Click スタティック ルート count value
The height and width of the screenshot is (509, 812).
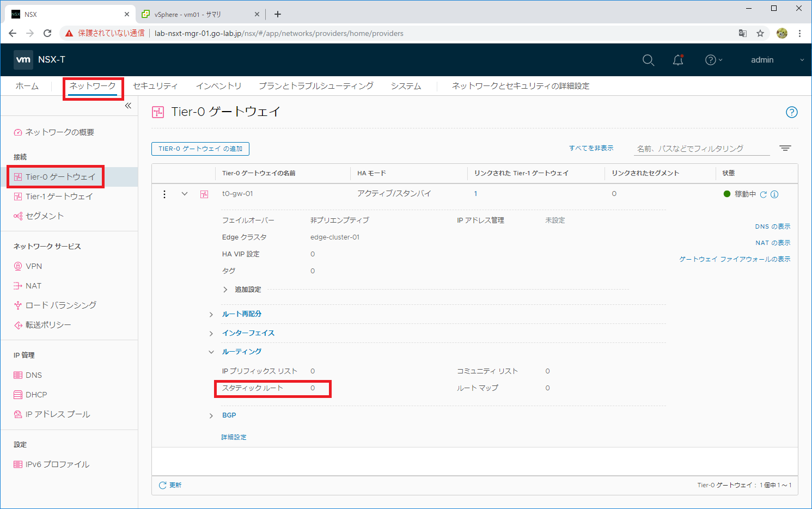tap(313, 388)
